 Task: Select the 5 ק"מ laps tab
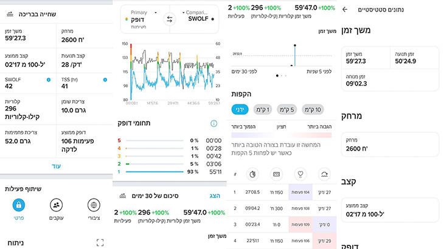(x=286, y=109)
